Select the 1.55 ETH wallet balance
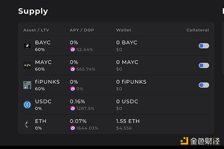Viewport: 224px width, 149px height. [x=128, y=121]
